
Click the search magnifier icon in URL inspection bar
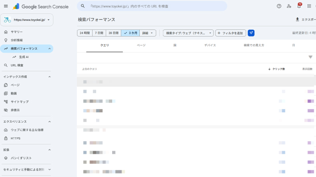click(83, 6)
